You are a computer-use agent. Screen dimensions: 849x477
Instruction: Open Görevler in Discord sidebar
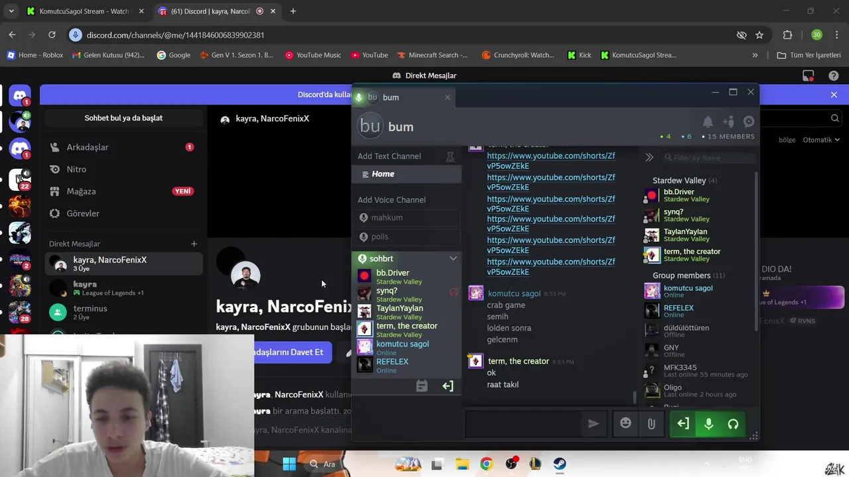(x=123, y=213)
